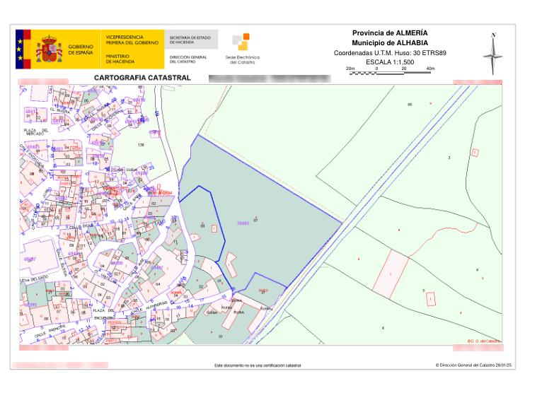The image size is (542, 393).
Task: Click the purple 70493 block label
Action: pos(243,223)
